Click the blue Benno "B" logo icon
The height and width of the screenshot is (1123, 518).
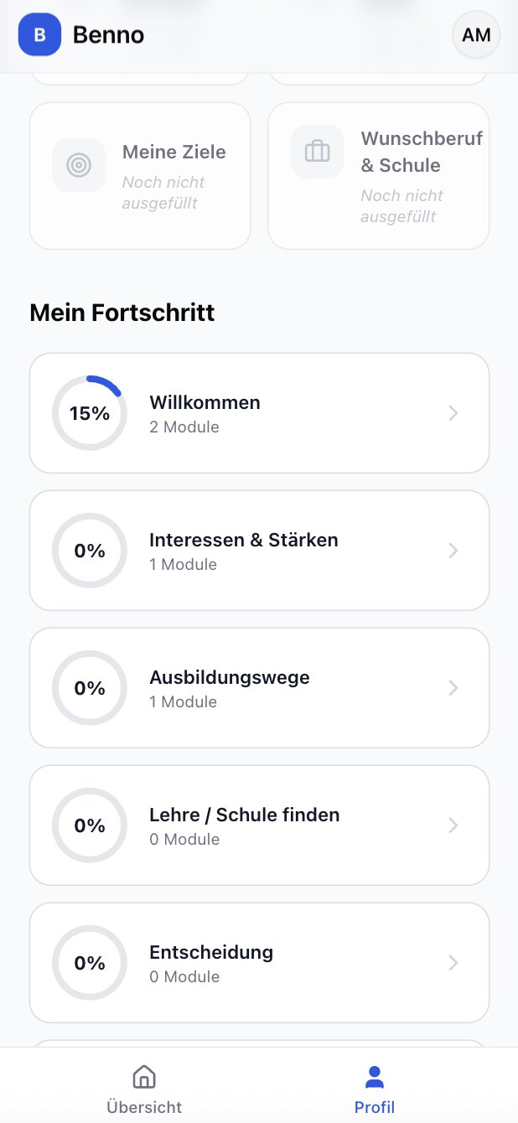point(39,35)
